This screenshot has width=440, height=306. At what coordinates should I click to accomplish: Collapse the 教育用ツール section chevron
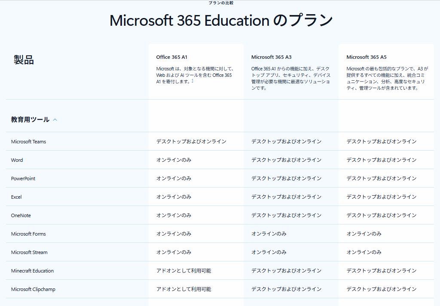[x=55, y=120]
